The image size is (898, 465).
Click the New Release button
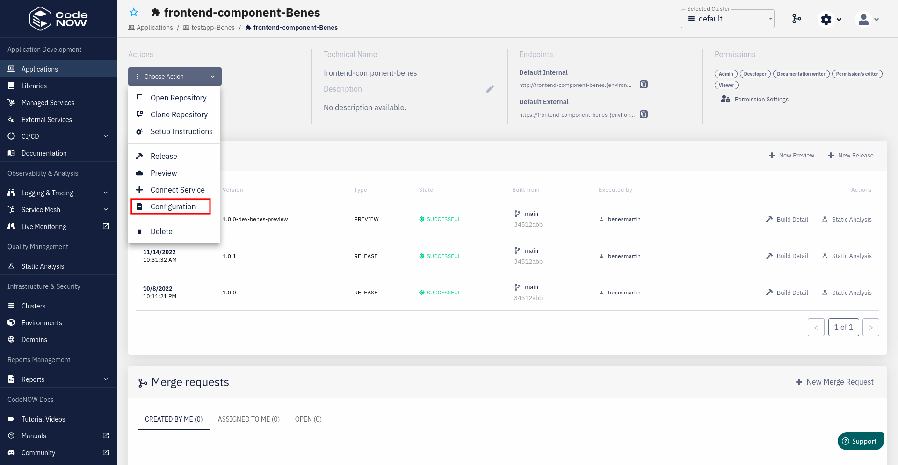click(x=850, y=155)
